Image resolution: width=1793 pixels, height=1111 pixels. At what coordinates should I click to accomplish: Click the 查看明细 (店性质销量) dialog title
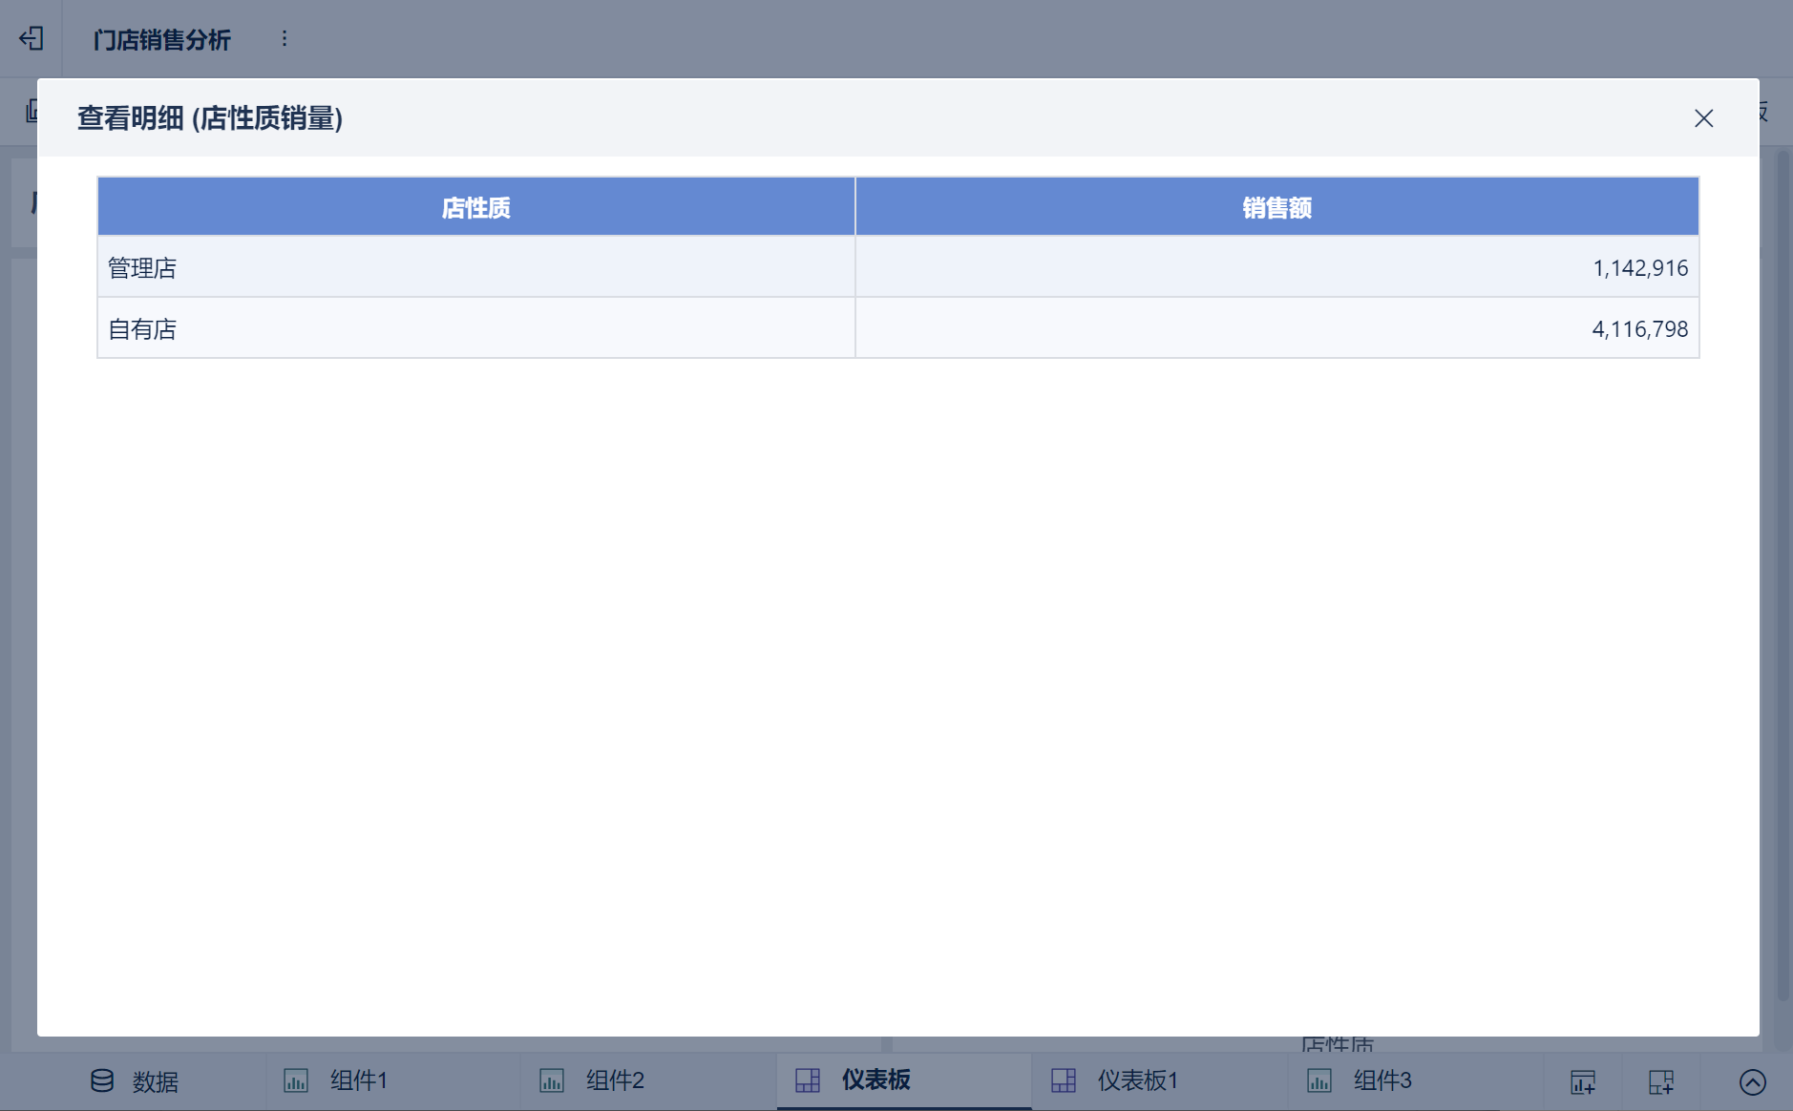[x=210, y=118]
